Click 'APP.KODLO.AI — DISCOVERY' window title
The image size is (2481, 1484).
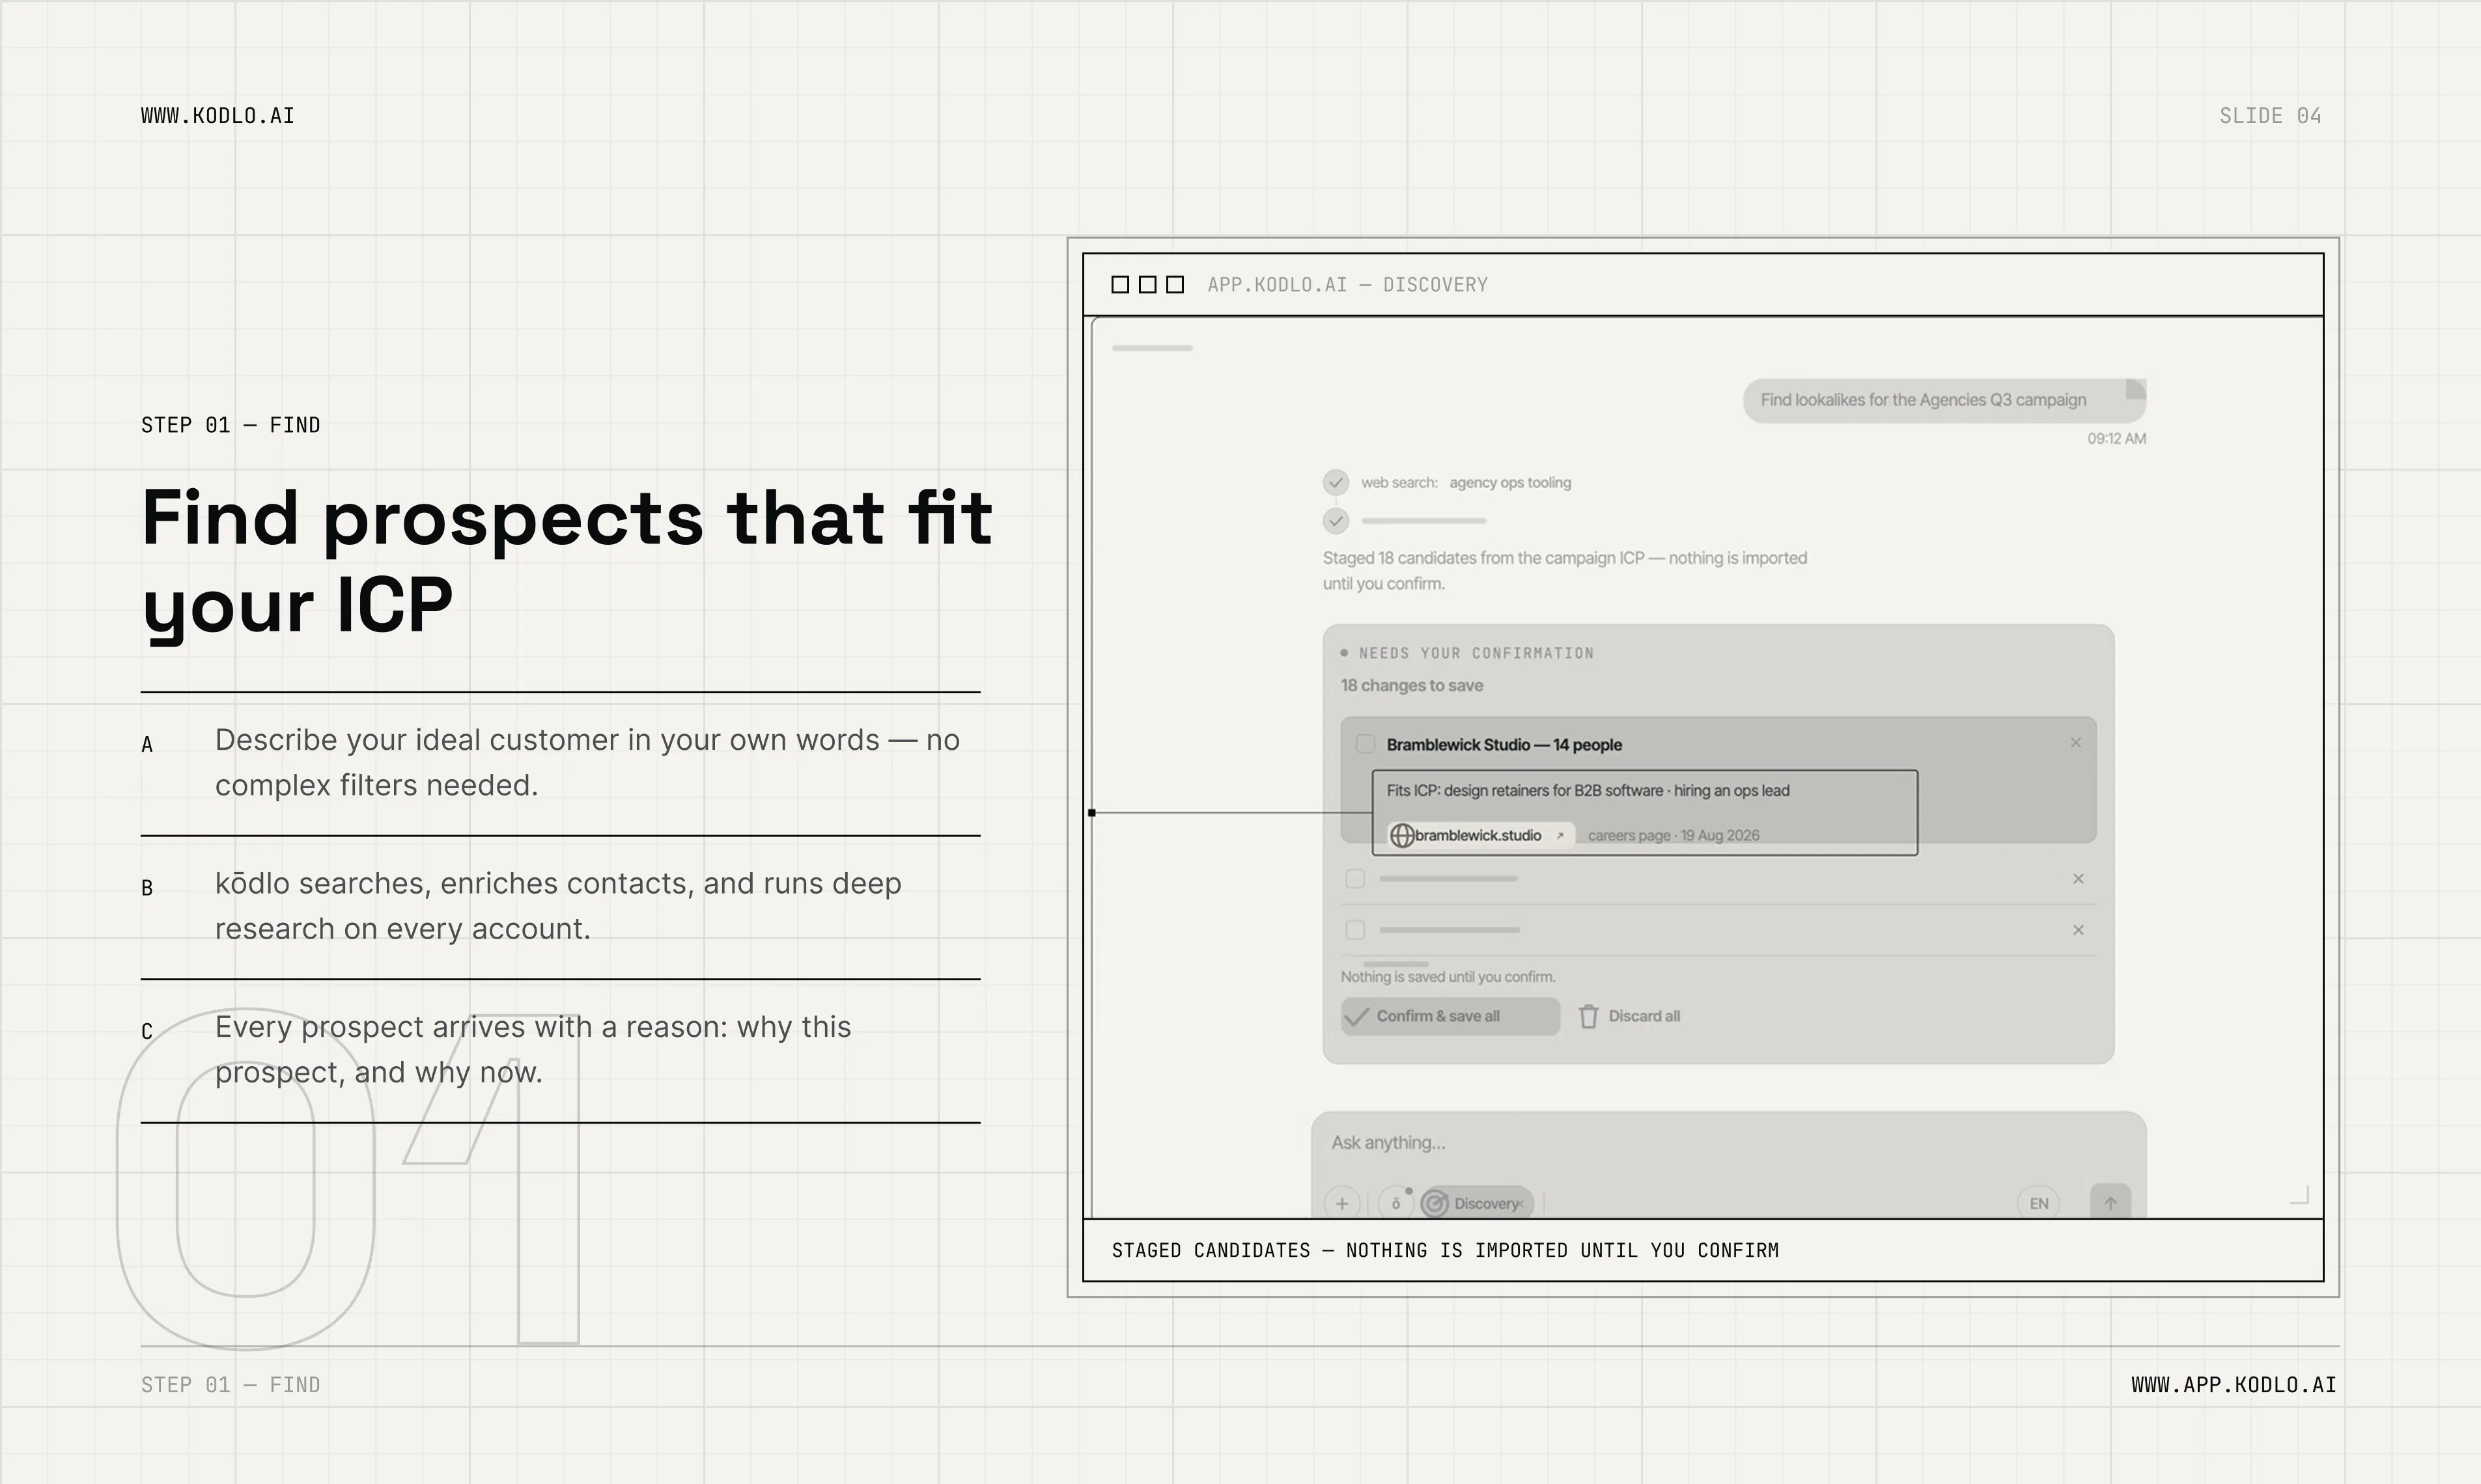1347,285
